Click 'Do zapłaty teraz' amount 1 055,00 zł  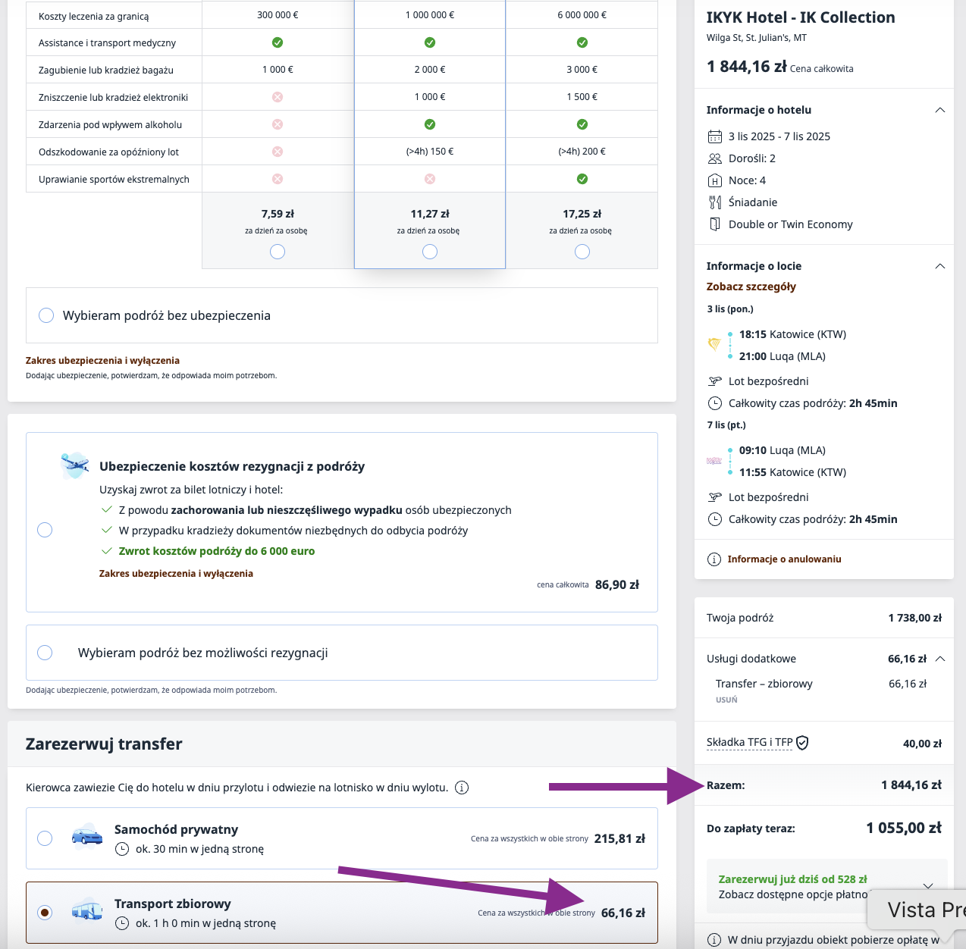[904, 828]
